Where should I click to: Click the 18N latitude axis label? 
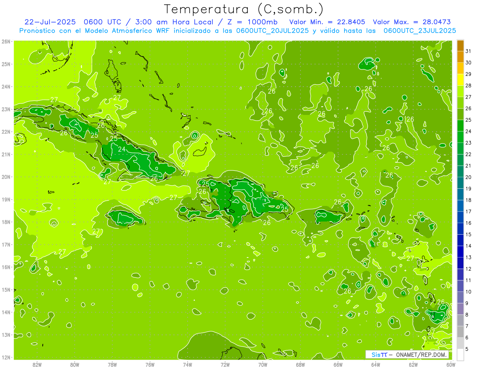coord(6,222)
